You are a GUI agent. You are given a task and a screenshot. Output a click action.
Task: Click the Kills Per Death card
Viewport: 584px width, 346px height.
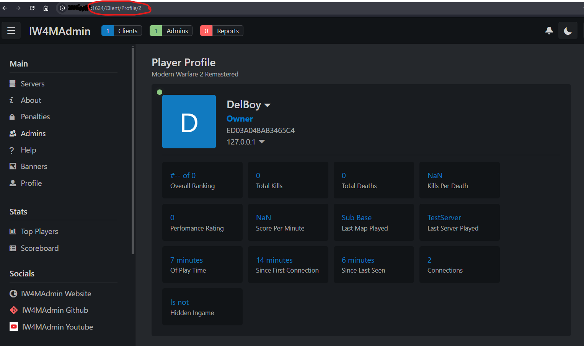[x=460, y=180]
